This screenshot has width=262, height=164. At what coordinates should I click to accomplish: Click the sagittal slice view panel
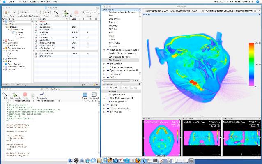point(241,138)
